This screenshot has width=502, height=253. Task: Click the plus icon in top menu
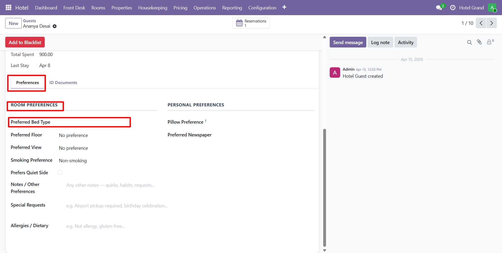click(284, 7)
